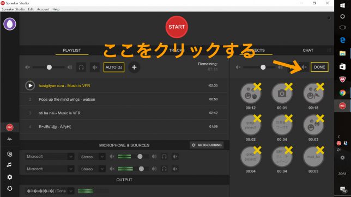This screenshot has width=351, height=197.
Task: Toggle headphones monitor for second microphone
Action: pos(164,169)
